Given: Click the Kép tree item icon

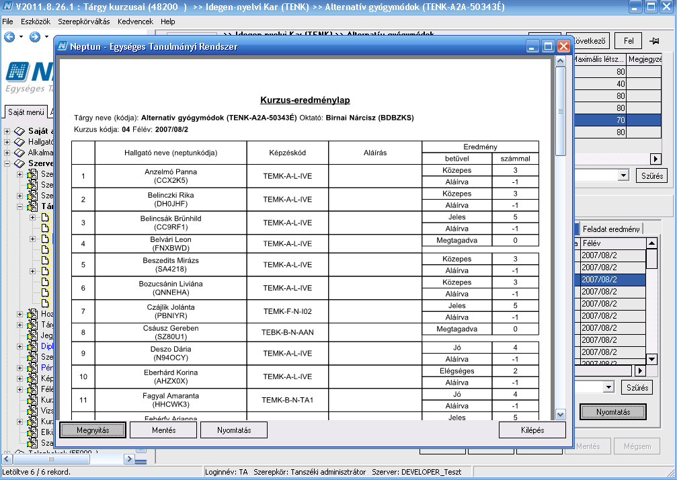Looking at the screenshot, I should (x=32, y=378).
